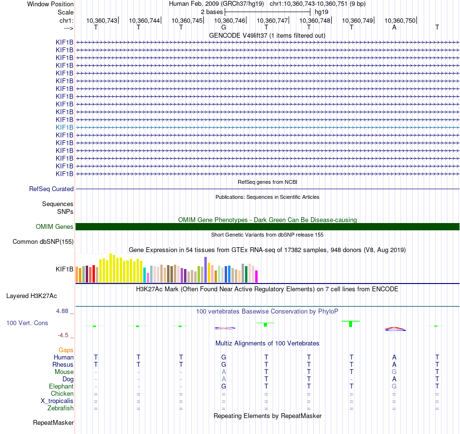Image resolution: width=460 pixels, height=434 pixels.
Task: Click the 'hg19' text beside the scale bar
Action: 321,12
